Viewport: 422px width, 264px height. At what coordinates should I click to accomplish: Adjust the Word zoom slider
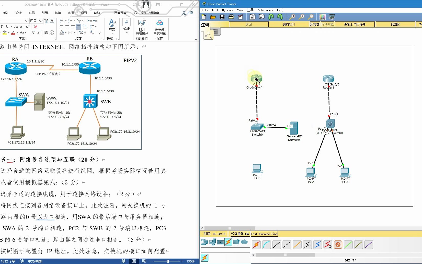[167, 261]
